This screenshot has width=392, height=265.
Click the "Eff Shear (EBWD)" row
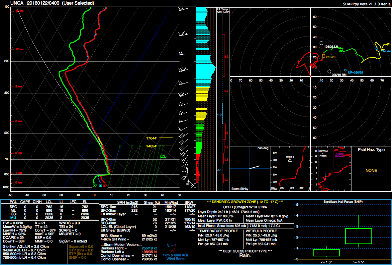[x=147, y=231]
